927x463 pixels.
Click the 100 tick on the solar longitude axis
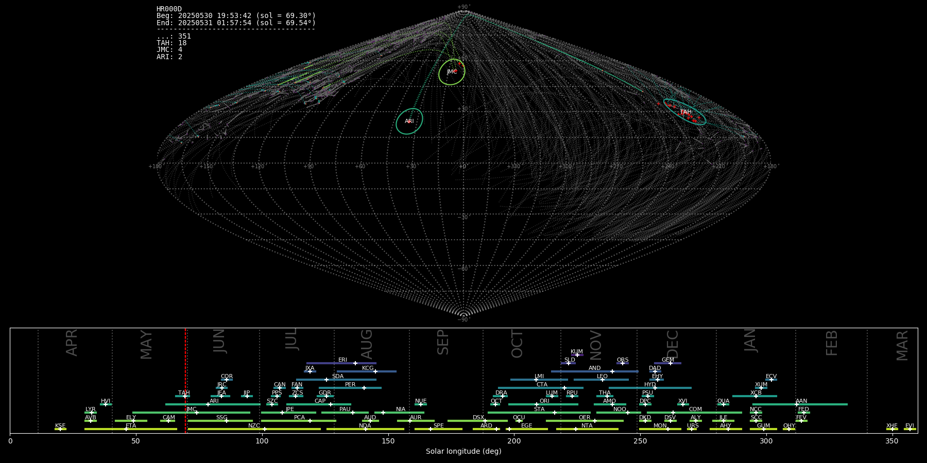pyautogui.click(x=262, y=441)
